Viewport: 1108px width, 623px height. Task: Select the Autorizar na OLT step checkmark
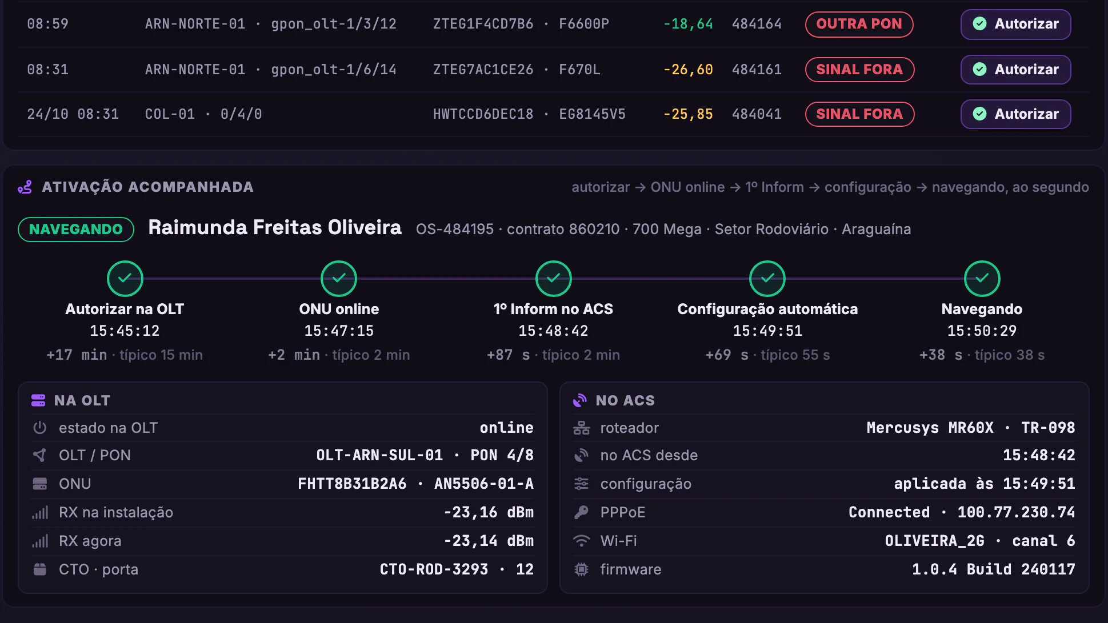(x=125, y=279)
